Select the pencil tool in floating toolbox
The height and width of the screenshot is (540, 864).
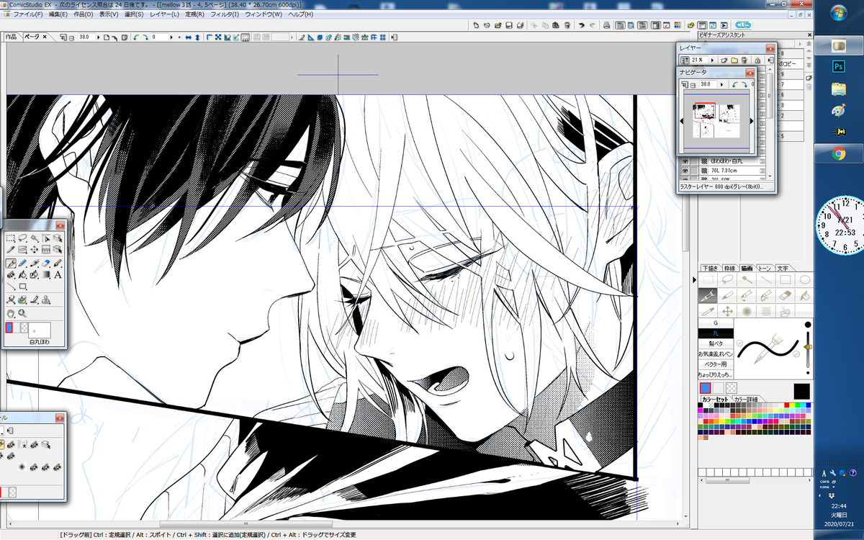22,264
